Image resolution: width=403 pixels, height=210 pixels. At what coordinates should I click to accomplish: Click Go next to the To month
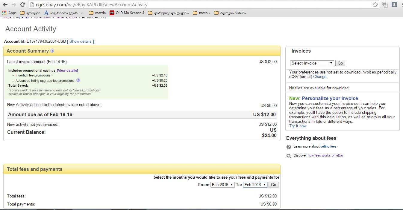273,185
